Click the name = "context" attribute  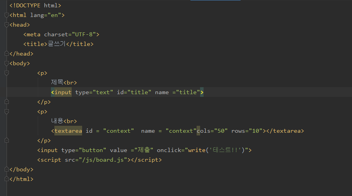pyautogui.click(x=168, y=131)
